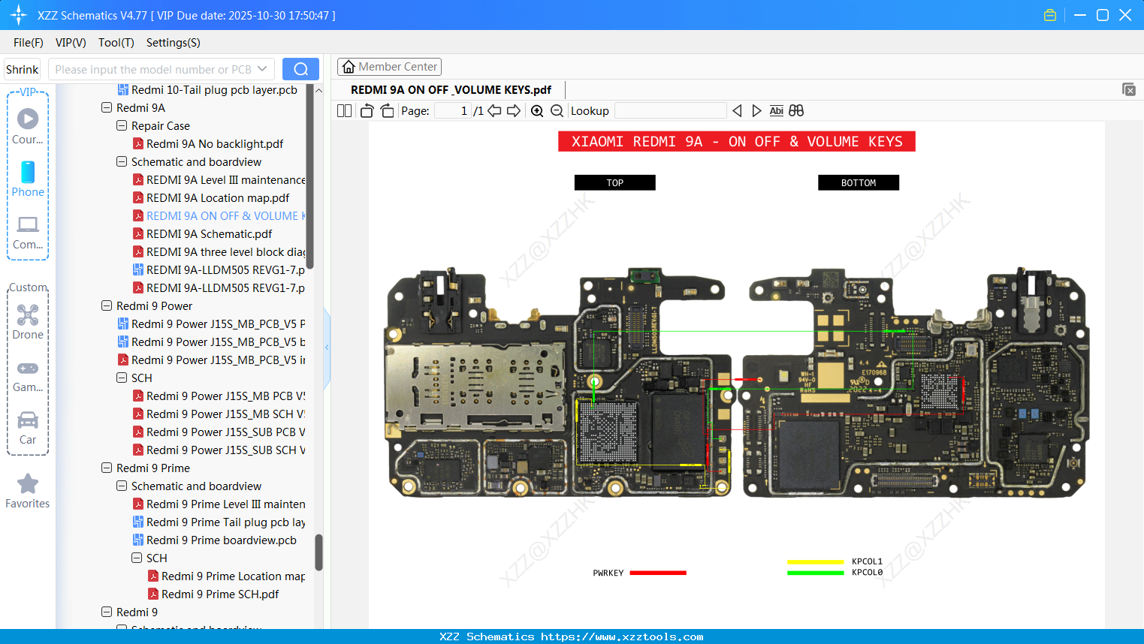Viewport: 1144px width, 644px height.
Task: Toggle the Abi whole-word match icon
Action: (x=776, y=111)
